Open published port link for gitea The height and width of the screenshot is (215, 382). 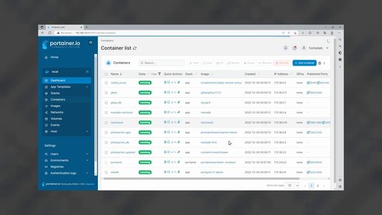(x=315, y=93)
